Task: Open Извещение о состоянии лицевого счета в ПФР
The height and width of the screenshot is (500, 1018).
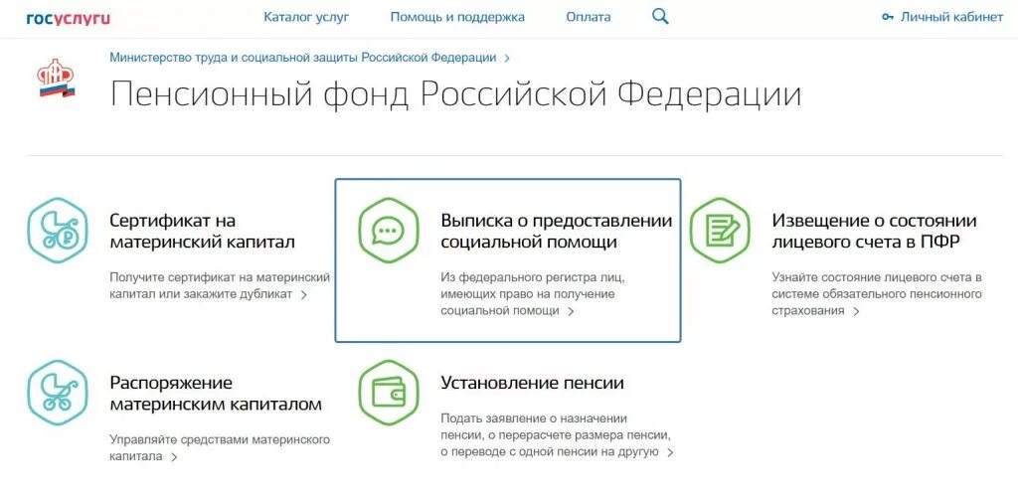Action: [x=874, y=232]
